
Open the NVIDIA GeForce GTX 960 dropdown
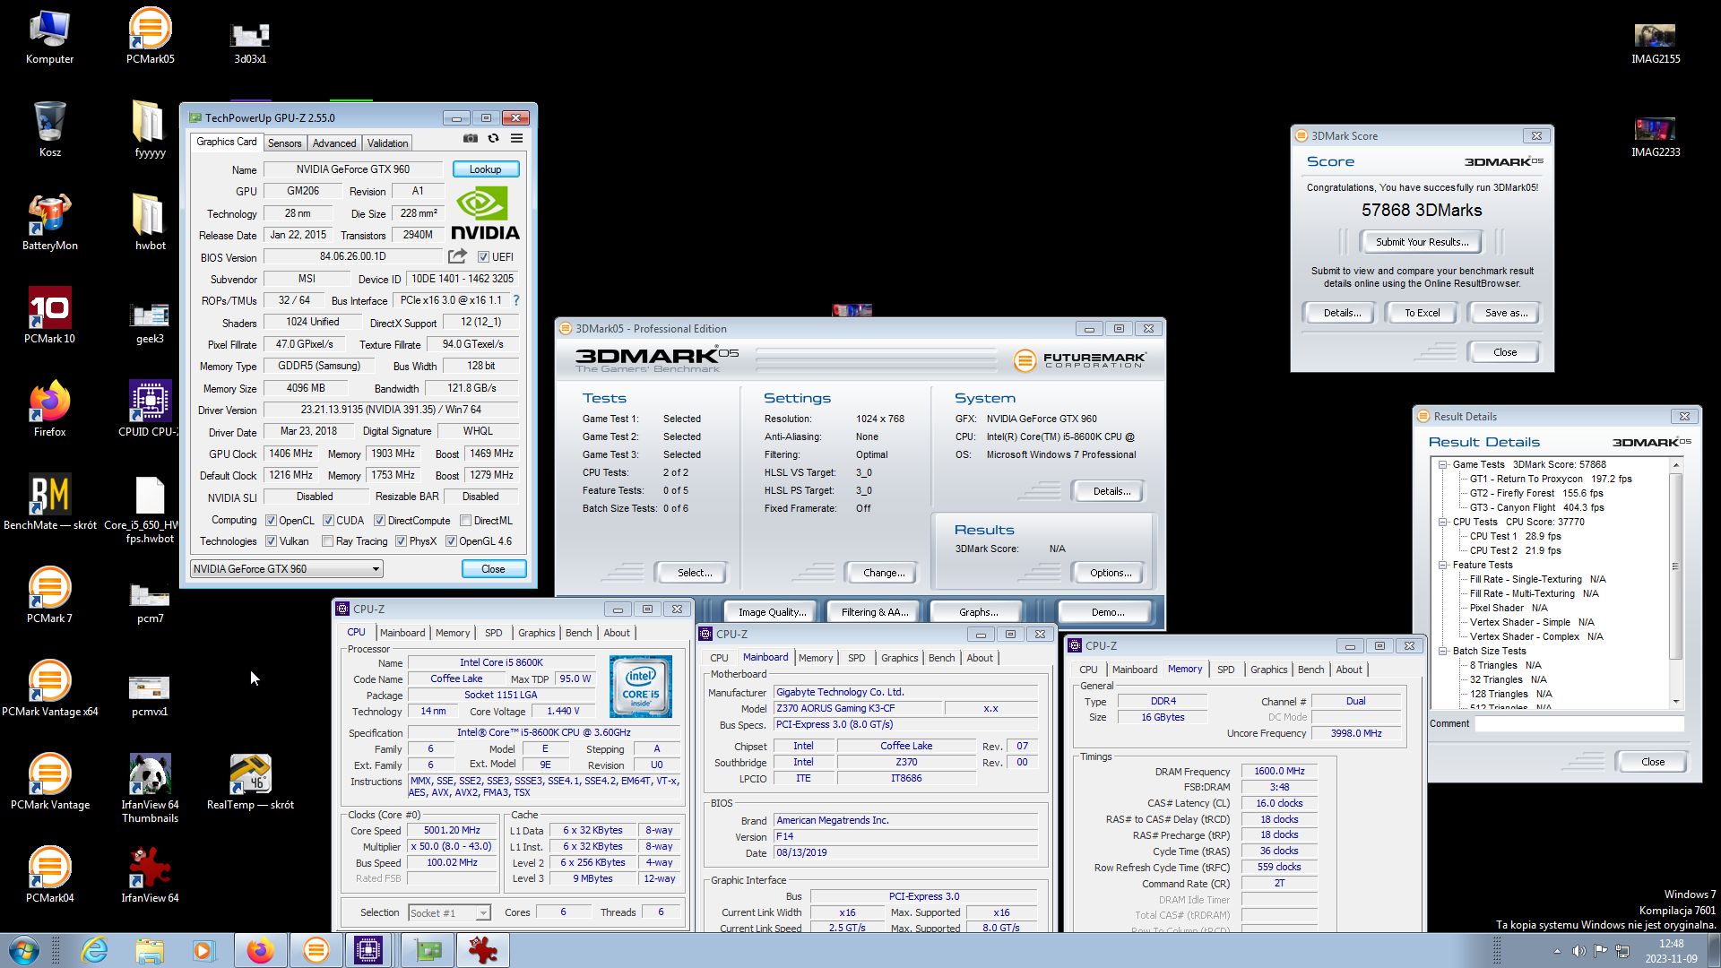[287, 569]
